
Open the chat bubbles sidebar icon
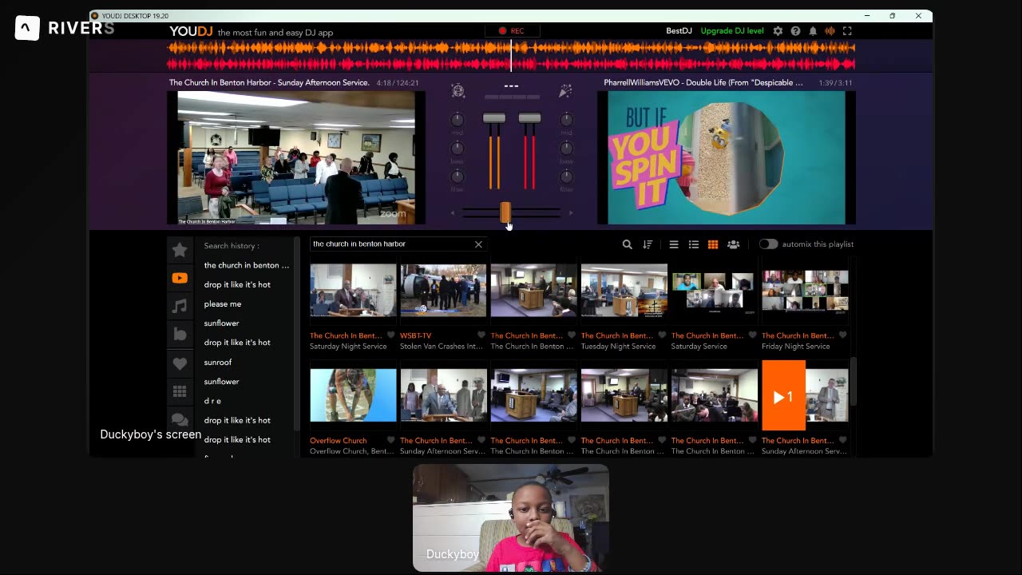(180, 420)
